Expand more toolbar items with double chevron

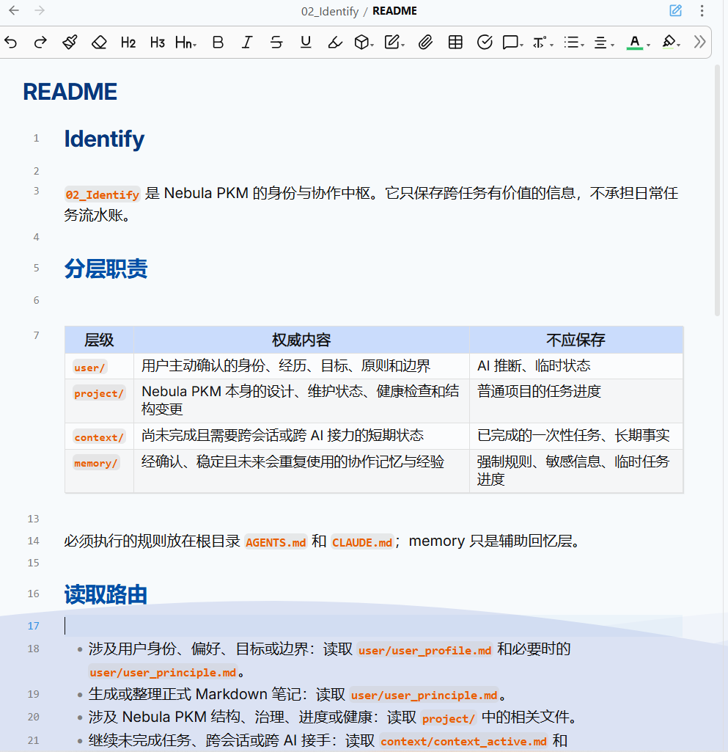699,43
